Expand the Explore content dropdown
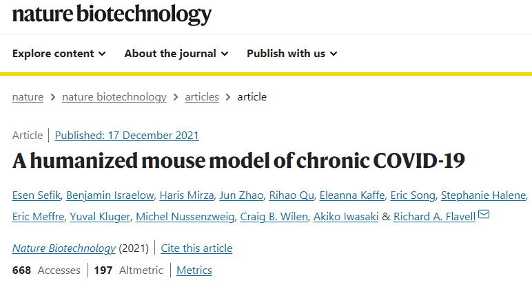Viewport: 532px width, 287px height. (59, 54)
